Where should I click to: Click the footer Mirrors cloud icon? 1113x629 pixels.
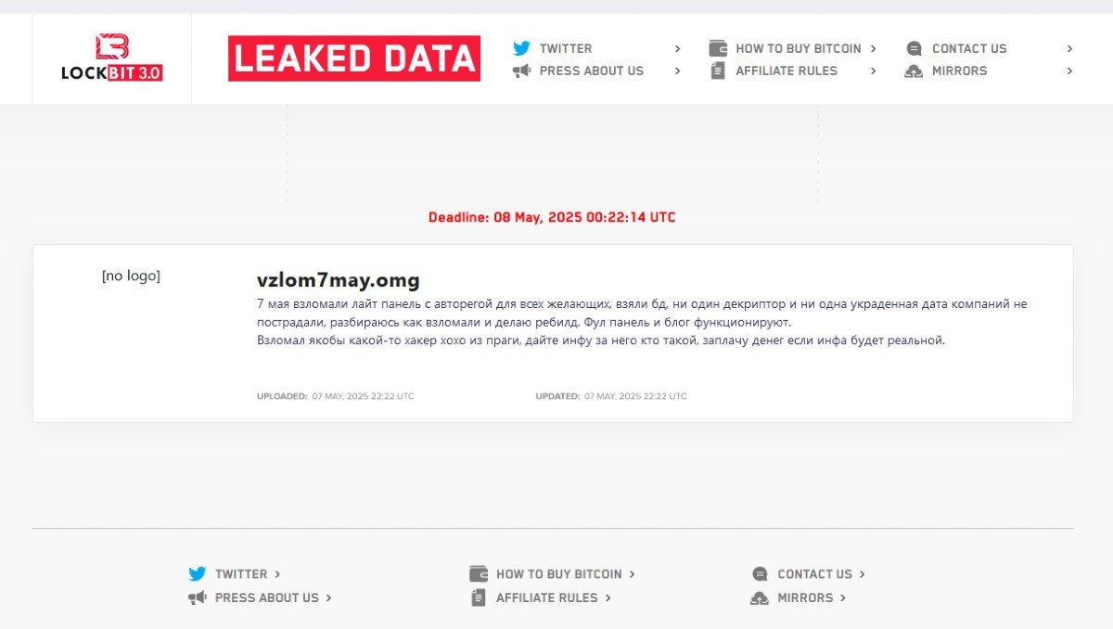pyautogui.click(x=760, y=598)
